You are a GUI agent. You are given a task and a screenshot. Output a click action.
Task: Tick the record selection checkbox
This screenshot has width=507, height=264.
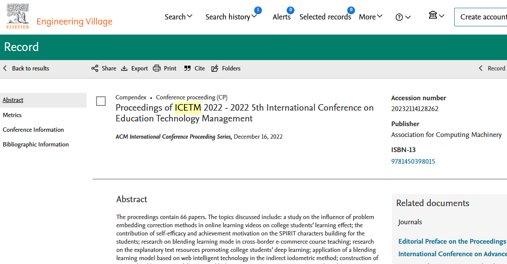tap(101, 101)
